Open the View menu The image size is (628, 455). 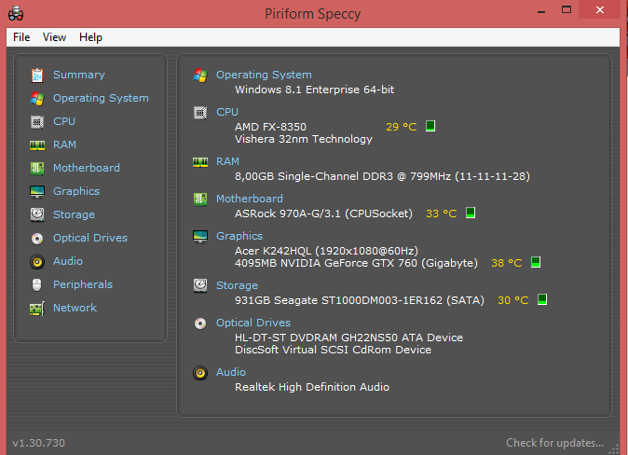54,37
